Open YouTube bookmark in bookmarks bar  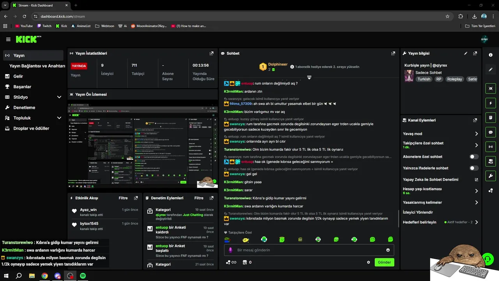click(x=24, y=26)
